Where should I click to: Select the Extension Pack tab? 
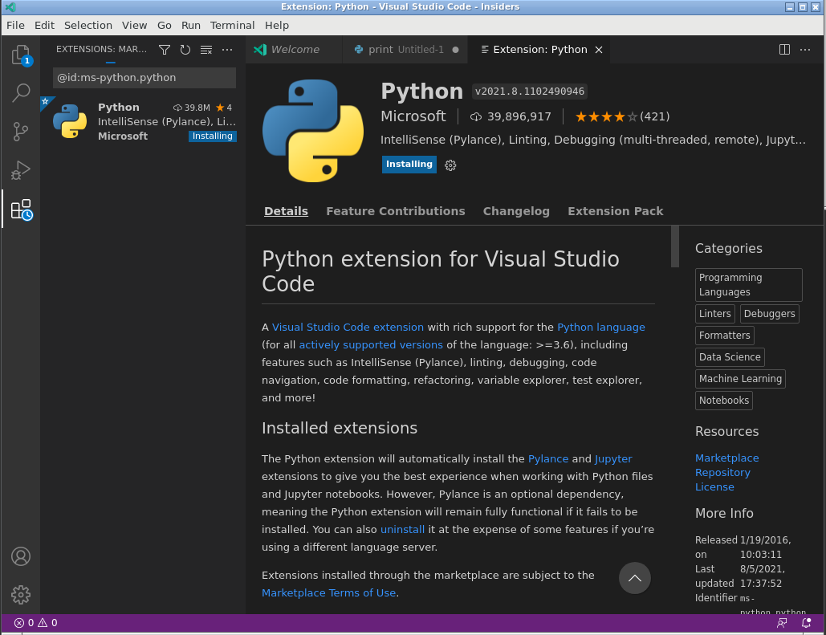point(615,211)
